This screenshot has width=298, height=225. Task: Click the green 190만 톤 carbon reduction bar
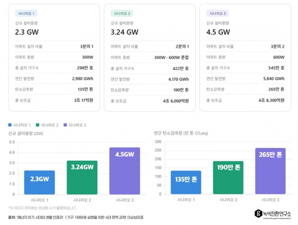(x=228, y=178)
